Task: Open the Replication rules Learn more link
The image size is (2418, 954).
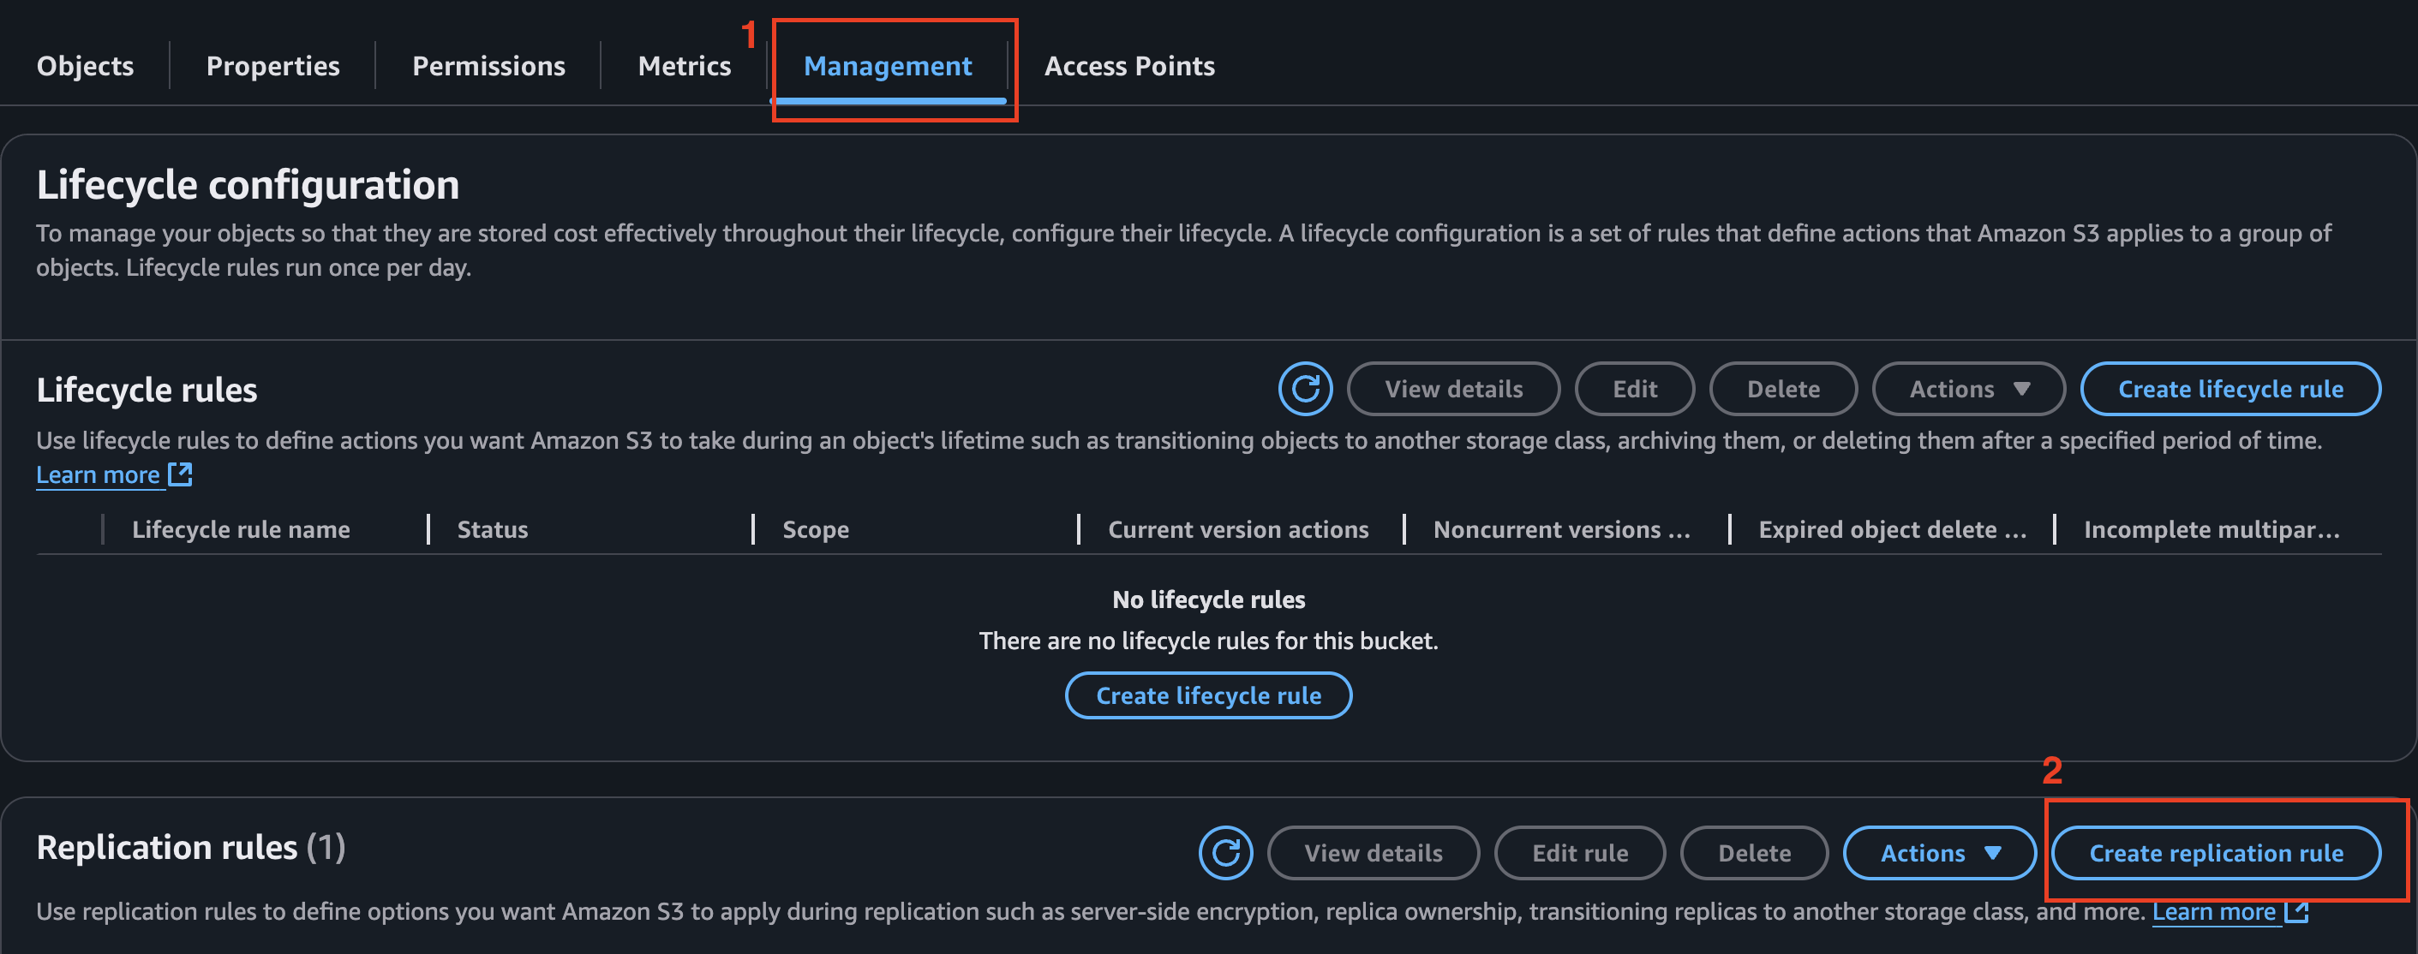Action: coord(2212,912)
